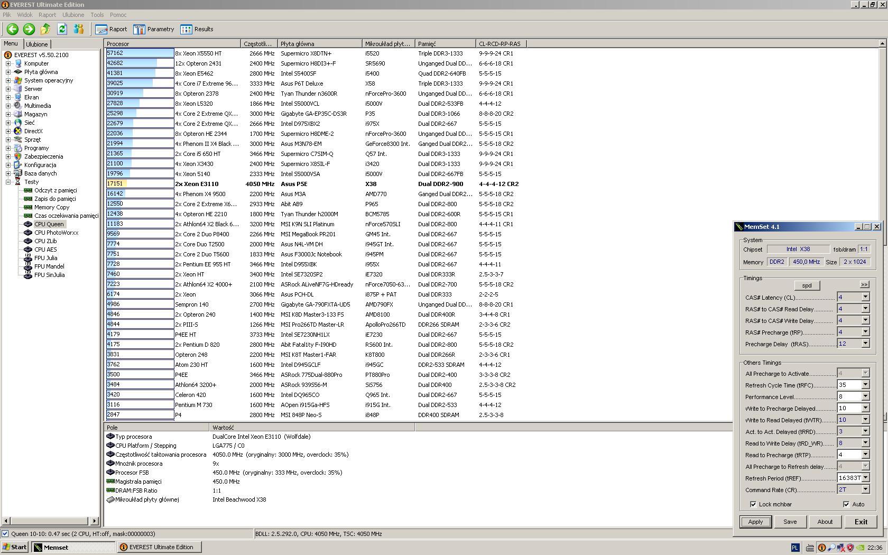This screenshot has height=555, width=888.
Task: Open the Command Rate dropdown
Action: click(865, 489)
